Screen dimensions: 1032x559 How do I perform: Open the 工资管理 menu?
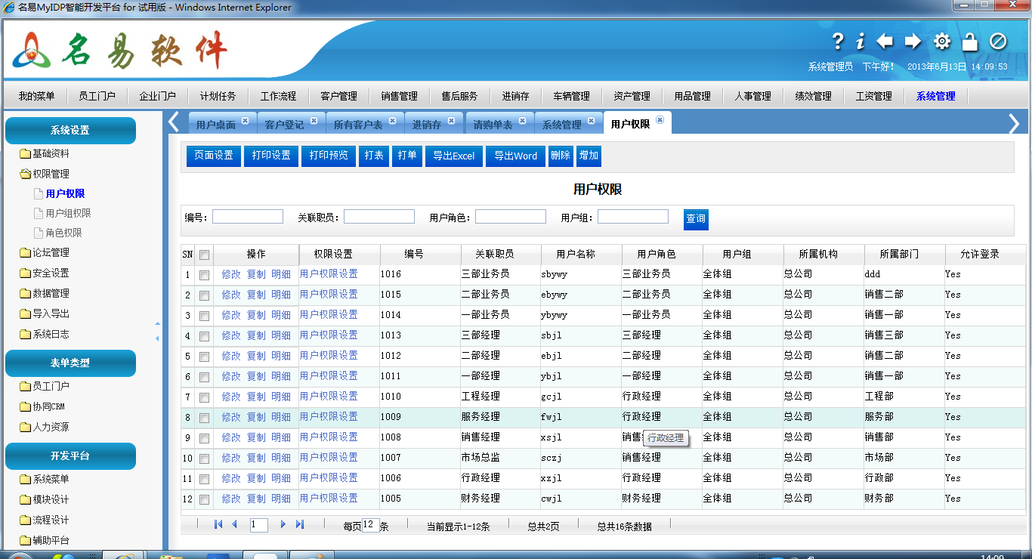coord(873,96)
